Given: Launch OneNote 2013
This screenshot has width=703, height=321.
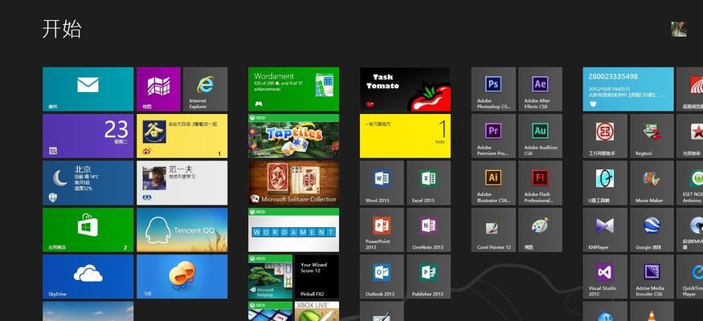Looking at the screenshot, I should [x=428, y=230].
